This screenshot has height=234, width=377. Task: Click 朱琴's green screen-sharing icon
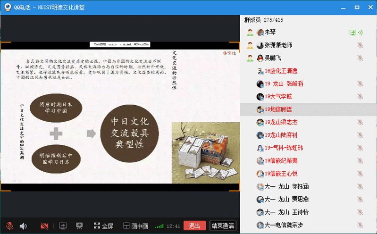point(352,33)
